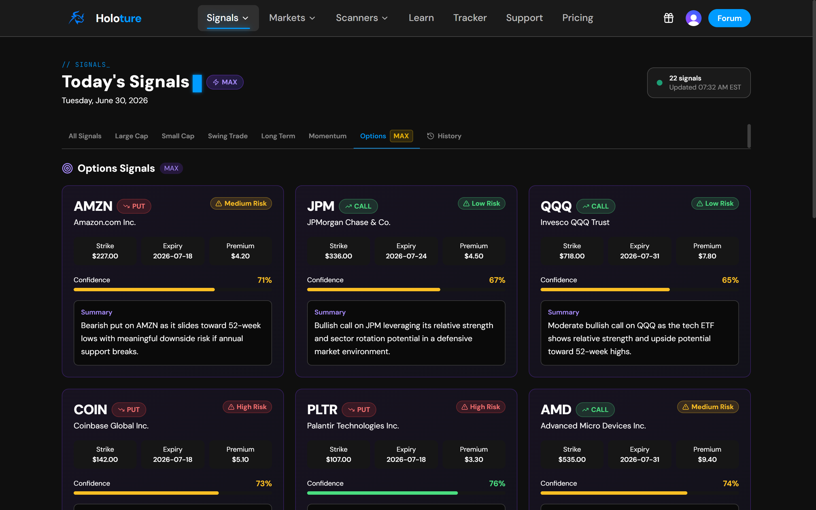Click COIN confidence value 73%
Screen dimensions: 816x510
tap(264, 483)
